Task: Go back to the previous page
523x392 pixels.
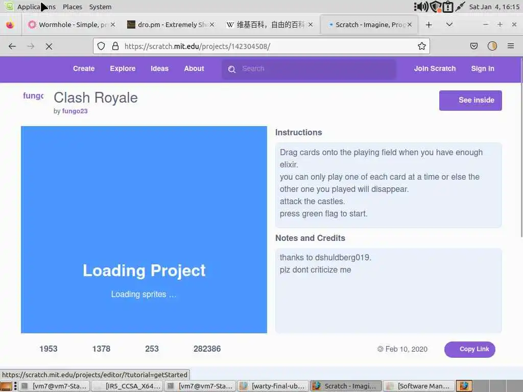Action: (12, 46)
